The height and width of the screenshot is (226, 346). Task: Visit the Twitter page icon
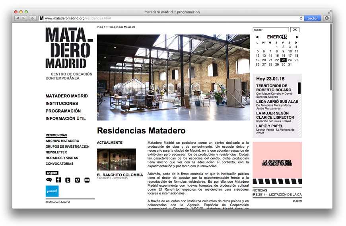pos(68,180)
